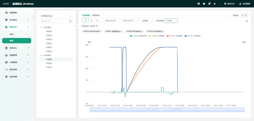Select the 月 granularity option
This screenshot has width=254, height=121.
(91, 21)
